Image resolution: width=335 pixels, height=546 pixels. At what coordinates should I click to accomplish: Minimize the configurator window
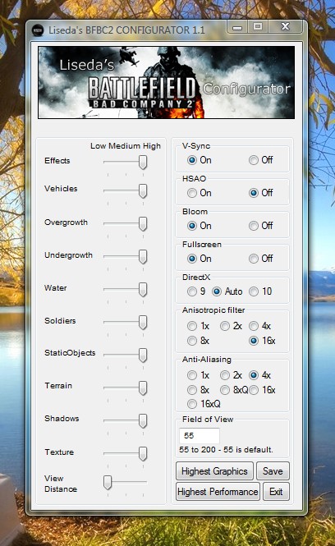pos(237,27)
